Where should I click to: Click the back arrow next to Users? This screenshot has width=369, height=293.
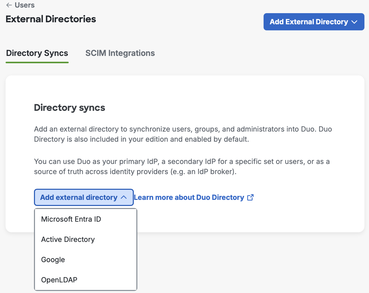click(9, 5)
